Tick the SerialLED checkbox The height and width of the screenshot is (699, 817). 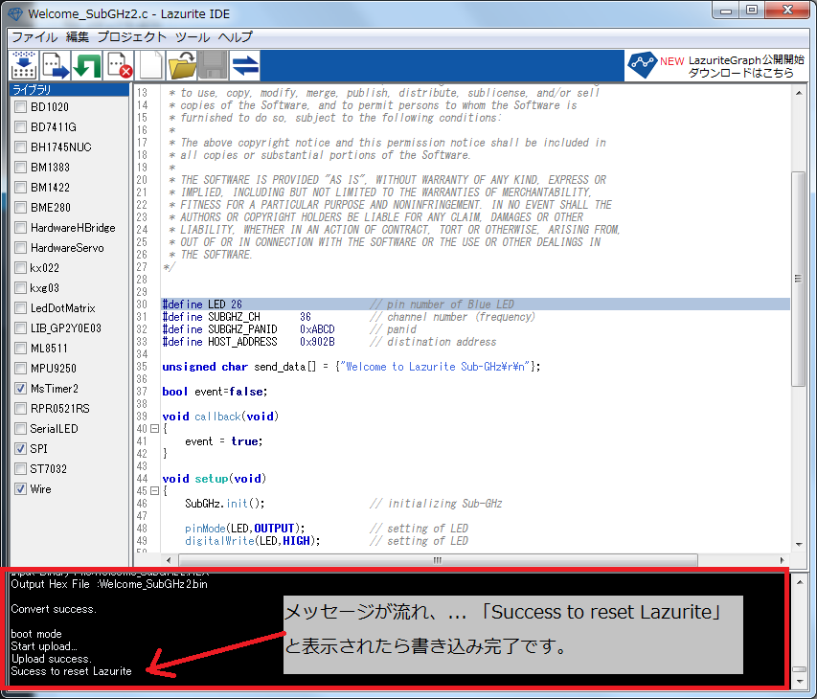coord(20,429)
